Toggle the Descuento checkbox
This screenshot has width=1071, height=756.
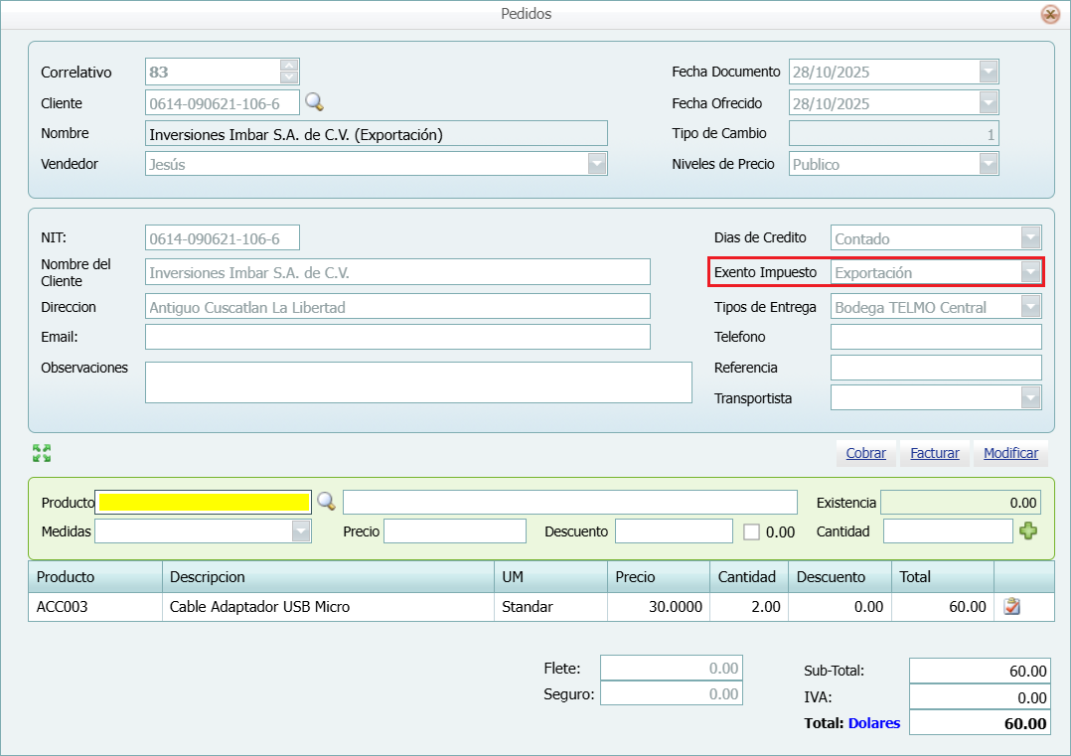click(x=751, y=531)
